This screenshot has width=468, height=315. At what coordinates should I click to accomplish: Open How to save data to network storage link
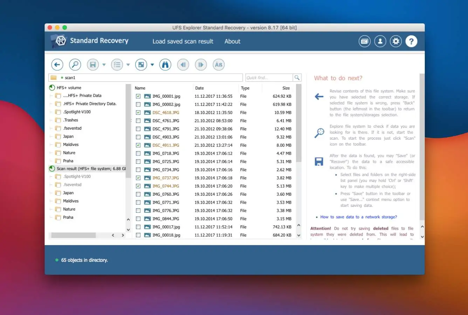359,217
